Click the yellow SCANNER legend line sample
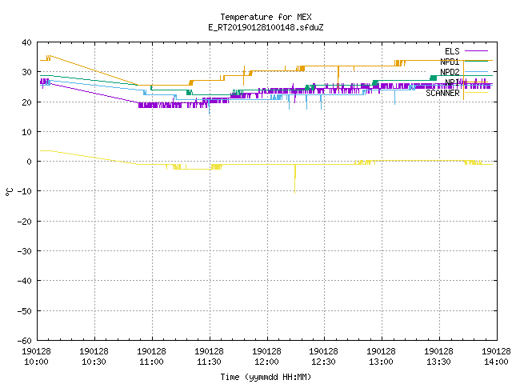Image resolution: width=512 pixels, height=384 pixels. [x=476, y=93]
